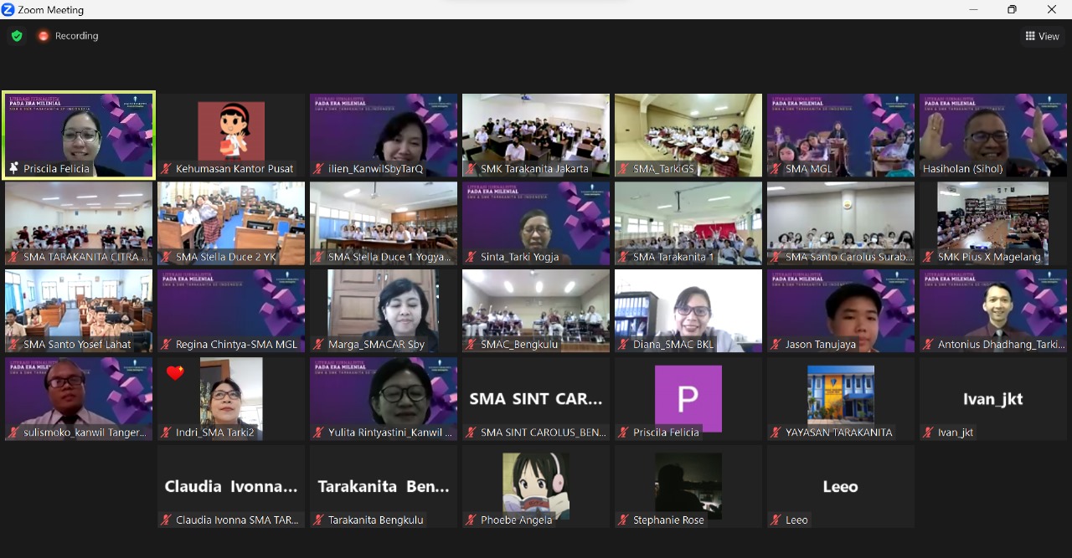Click the red Recording indicator icon
Viewport: 1072px width, 558px height.
tap(44, 36)
